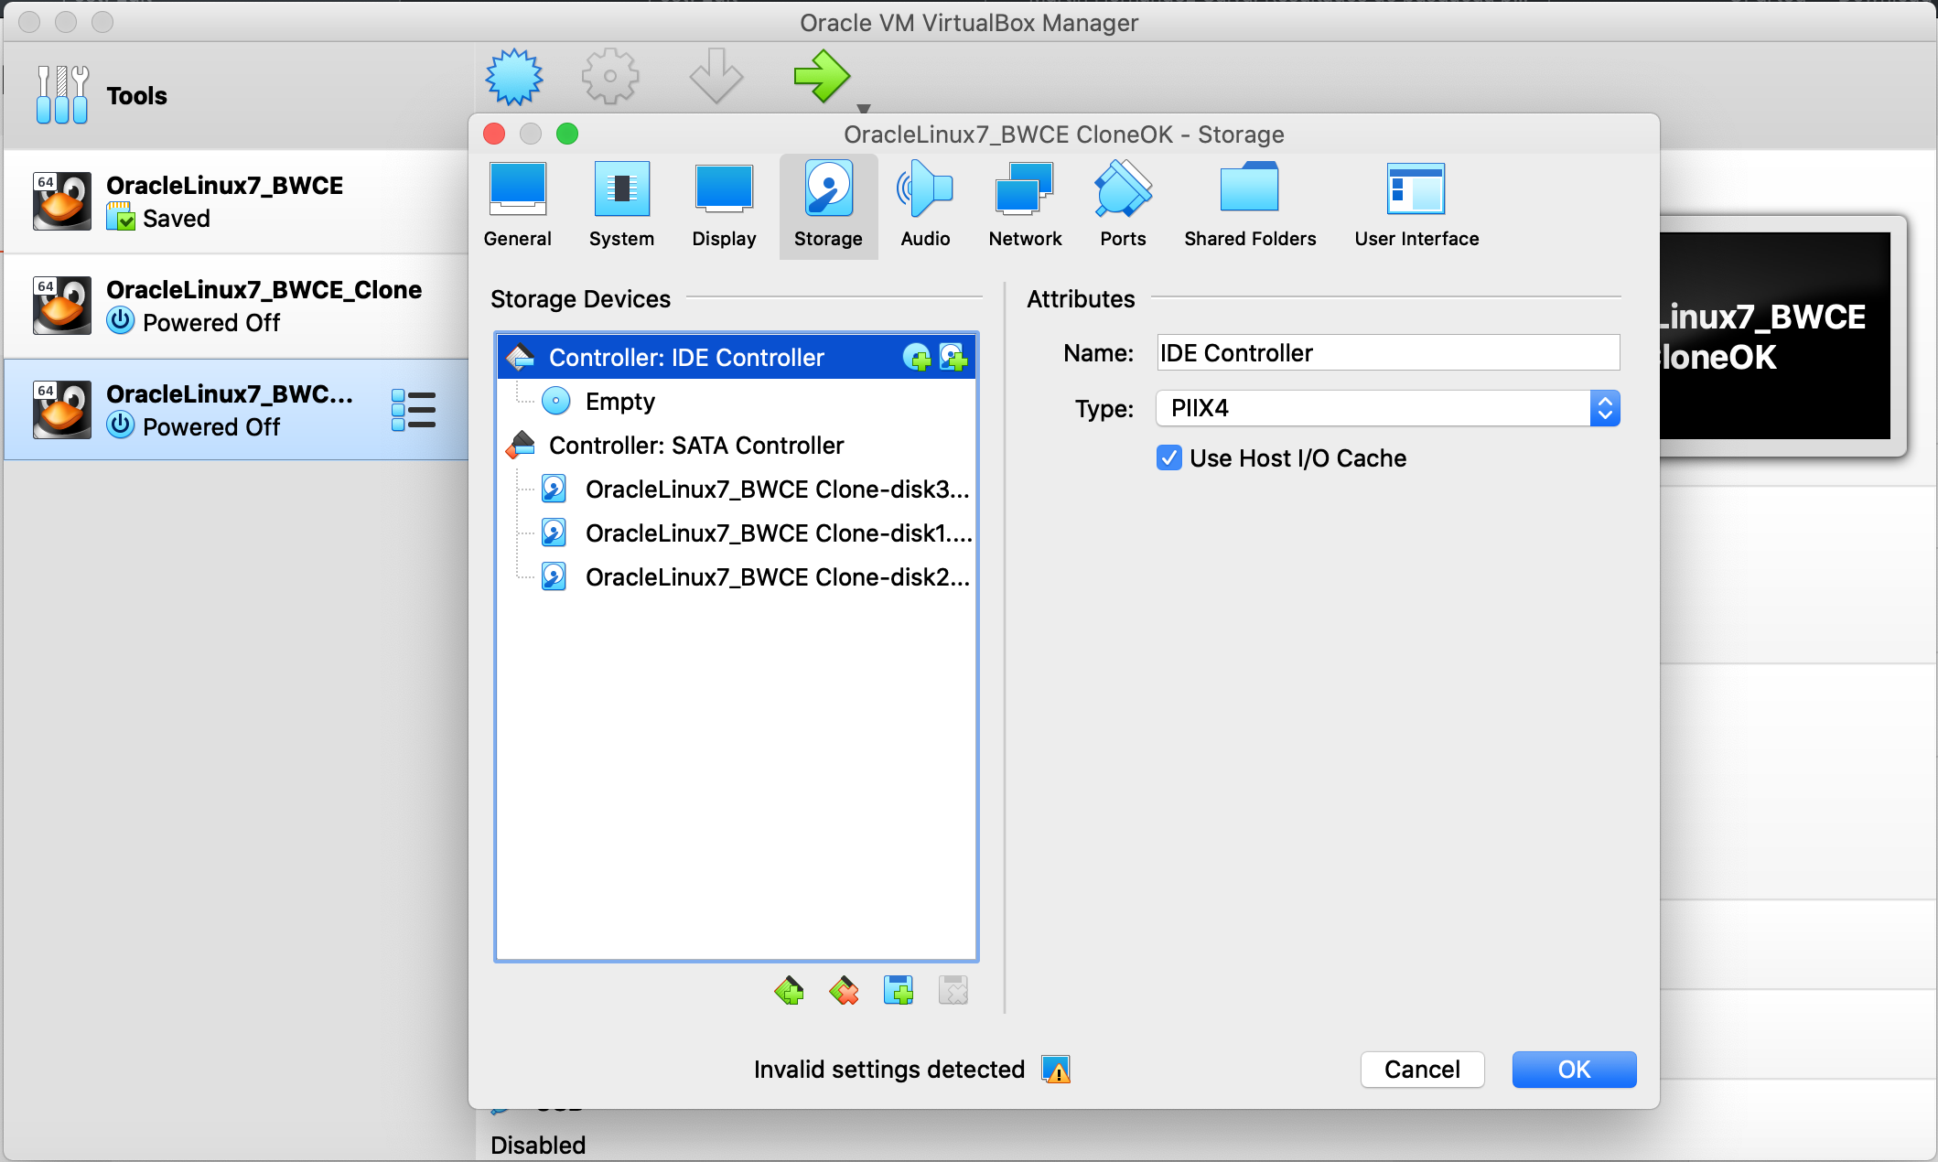
Task: Click the SATA Controller chip icon
Action: click(522, 446)
